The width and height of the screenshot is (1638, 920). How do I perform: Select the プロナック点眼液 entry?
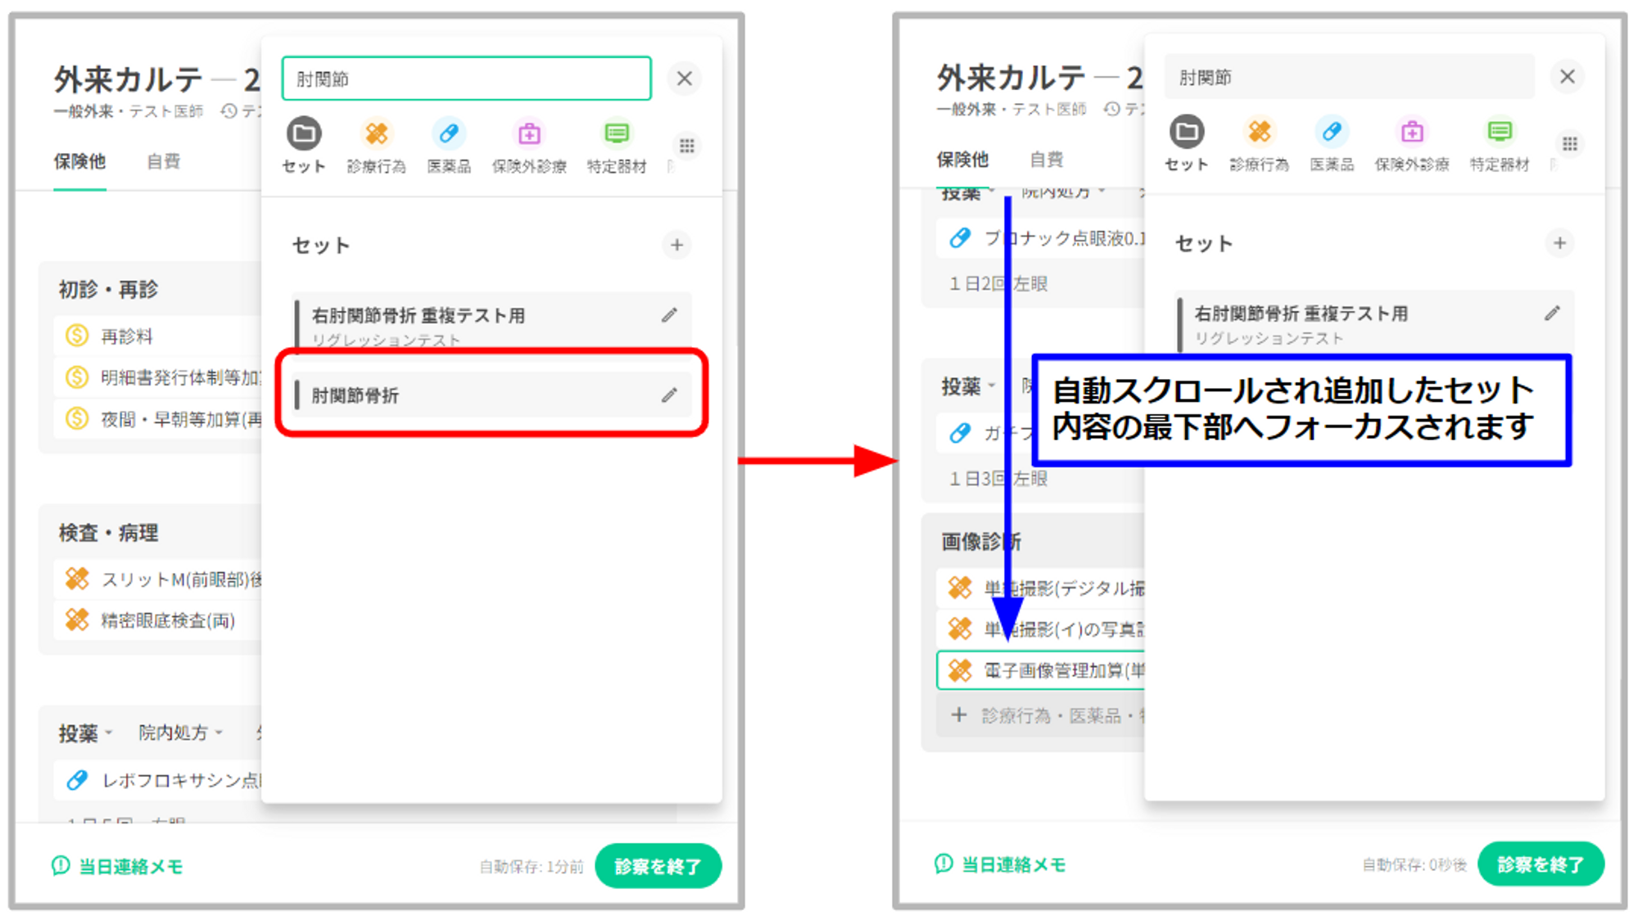(x=1041, y=238)
